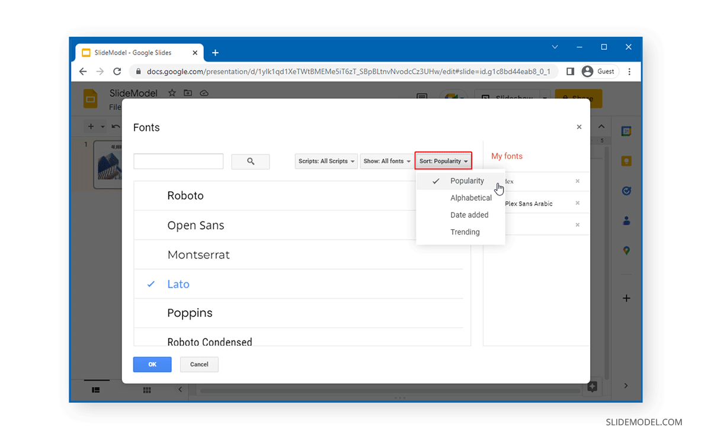Confirm font selection with OK button
Viewport: 711px width, 440px height.
152,364
